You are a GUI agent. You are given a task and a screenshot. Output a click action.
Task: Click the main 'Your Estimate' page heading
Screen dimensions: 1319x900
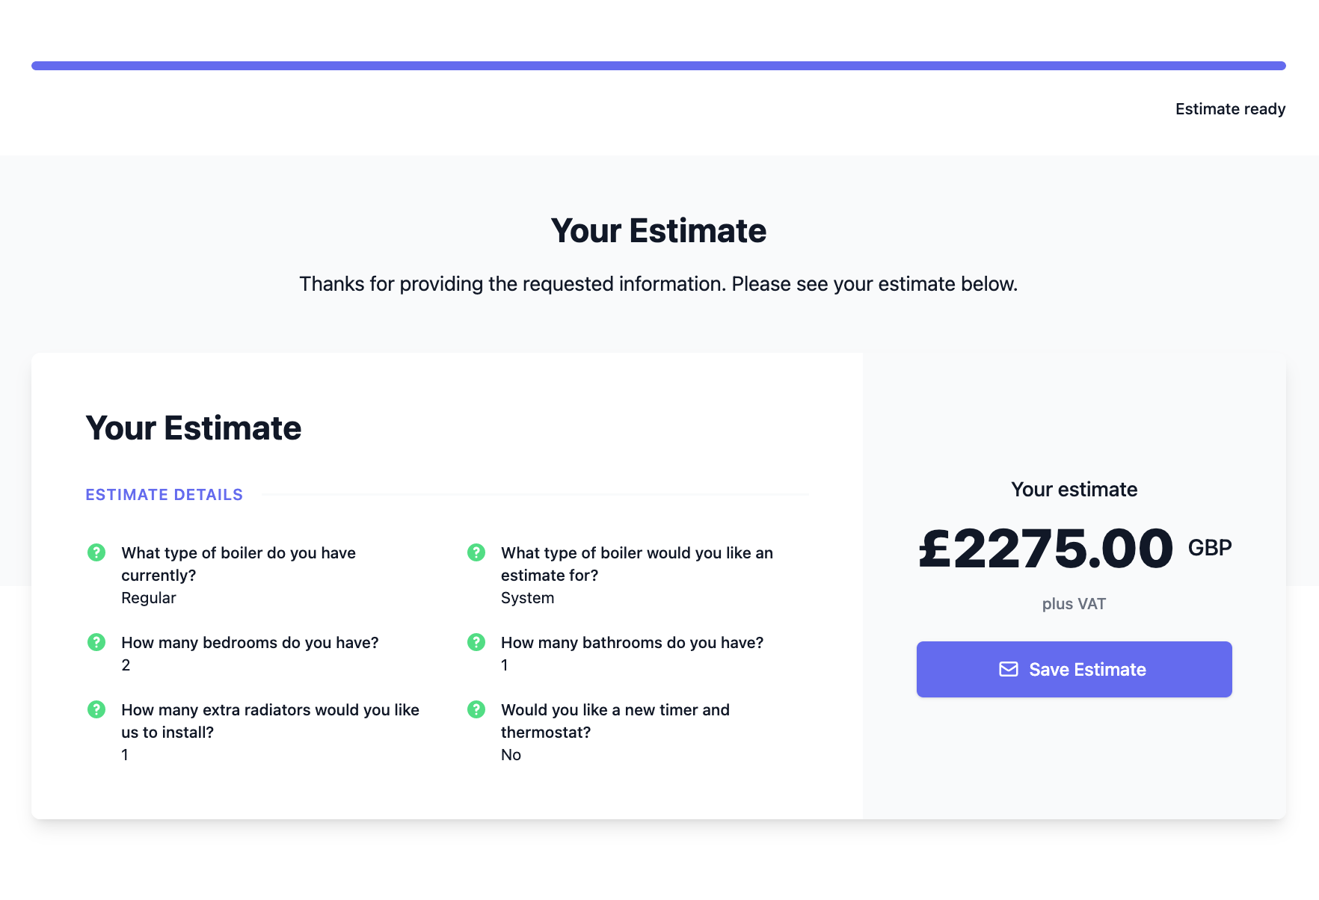(x=659, y=230)
